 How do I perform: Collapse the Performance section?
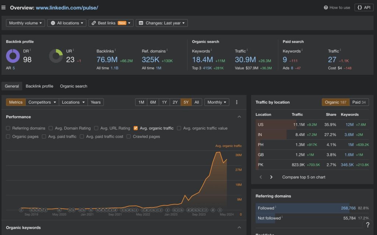coord(239,117)
